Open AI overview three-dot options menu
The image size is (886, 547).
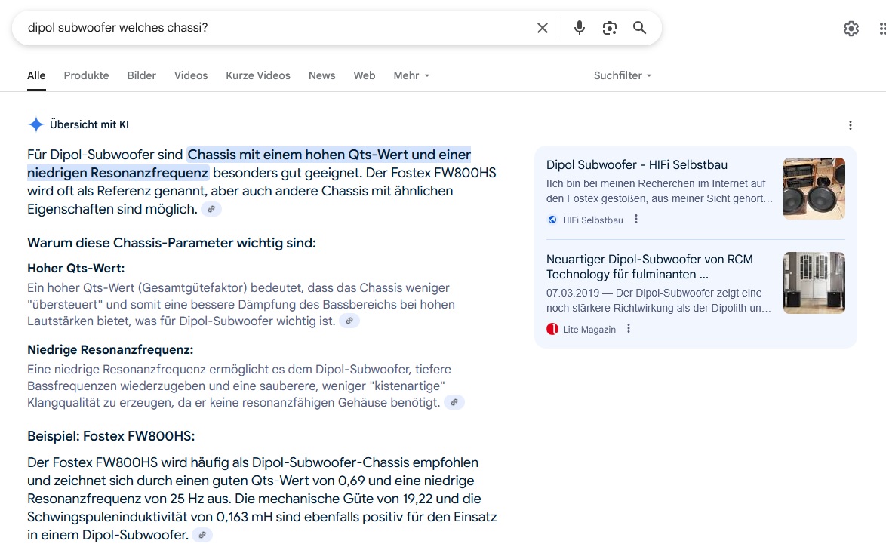[x=851, y=125]
